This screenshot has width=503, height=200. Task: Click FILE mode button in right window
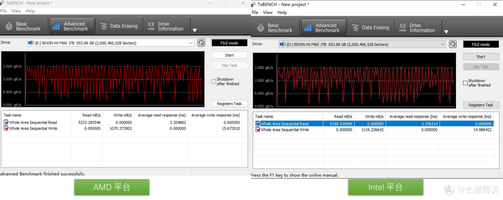(x=481, y=44)
